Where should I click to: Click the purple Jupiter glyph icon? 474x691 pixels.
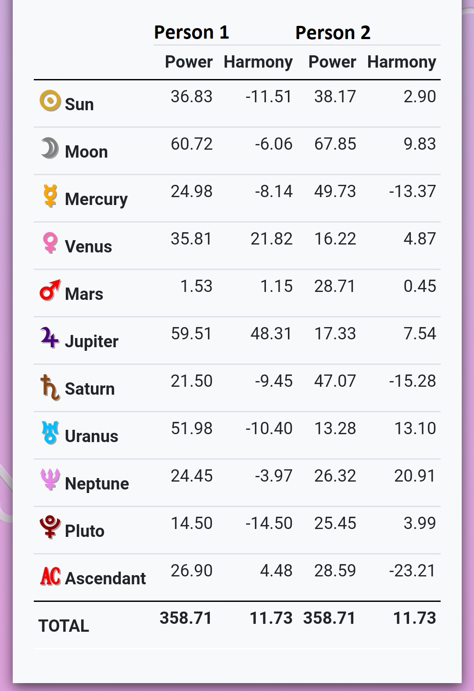click(x=50, y=338)
